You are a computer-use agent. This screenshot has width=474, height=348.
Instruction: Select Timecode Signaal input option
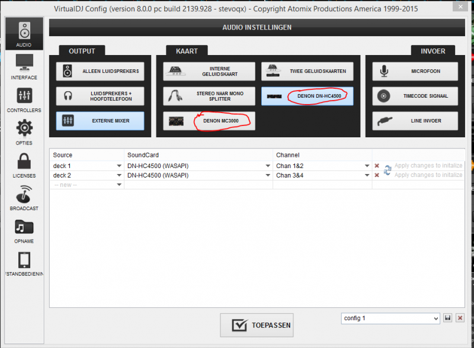tap(415, 96)
